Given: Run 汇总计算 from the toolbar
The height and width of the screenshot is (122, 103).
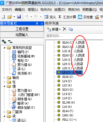Looking at the screenshot, I should (x=67, y=17).
